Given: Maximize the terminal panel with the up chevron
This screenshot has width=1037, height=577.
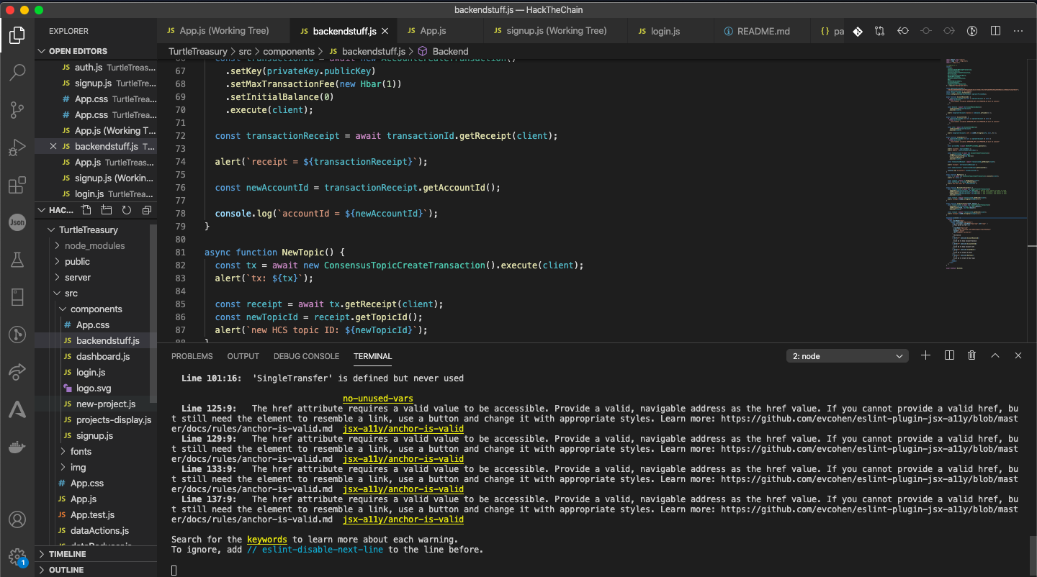Looking at the screenshot, I should point(995,355).
